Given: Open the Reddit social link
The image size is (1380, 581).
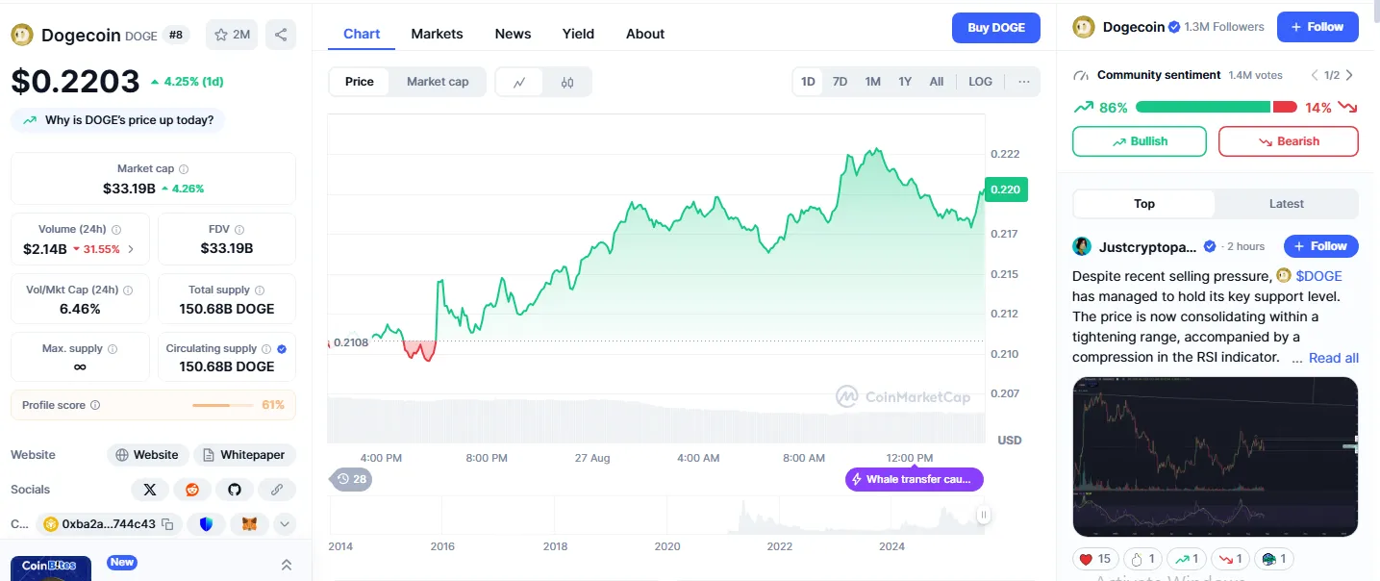Looking at the screenshot, I should [192, 490].
